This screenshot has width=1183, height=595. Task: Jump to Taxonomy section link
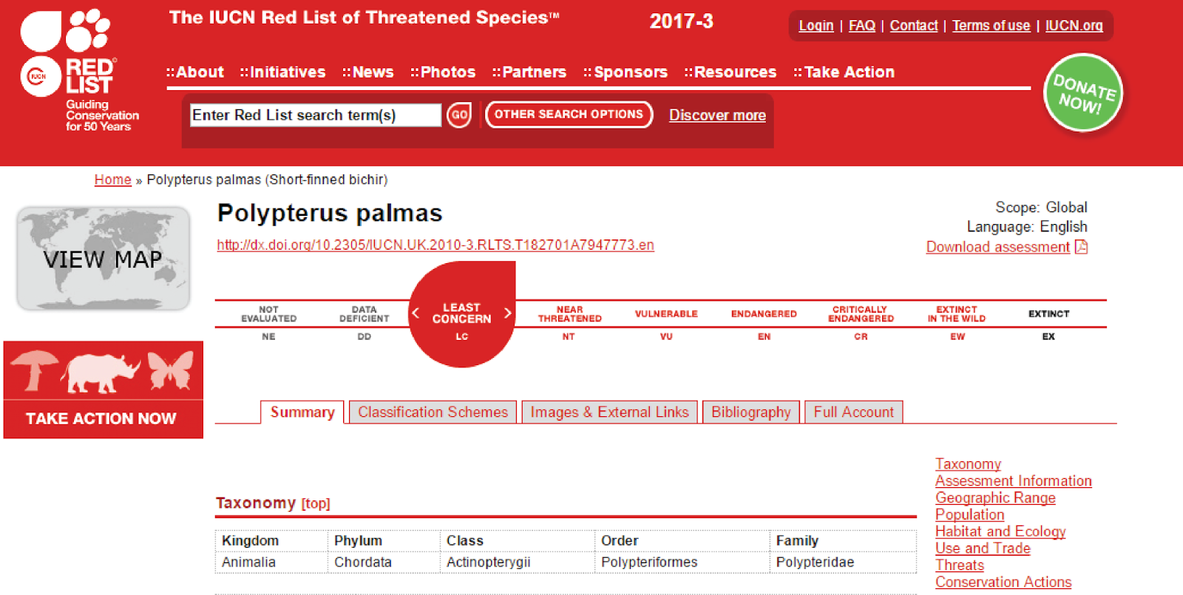pos(968,464)
